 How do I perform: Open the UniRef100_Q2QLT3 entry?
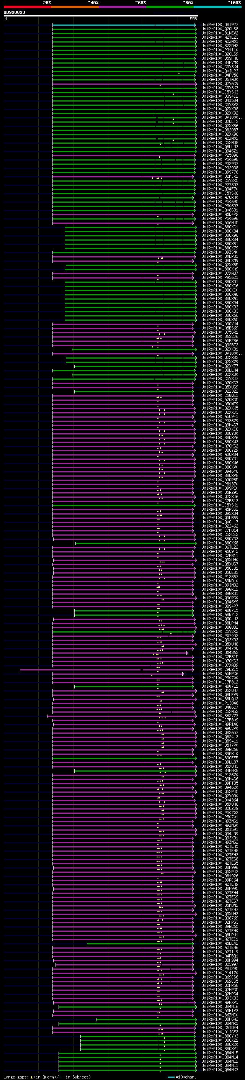click(x=220, y=121)
